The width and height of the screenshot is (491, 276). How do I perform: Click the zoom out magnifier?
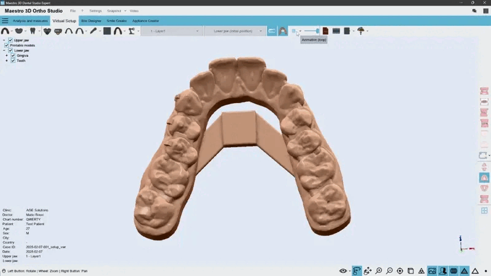(x=389, y=270)
